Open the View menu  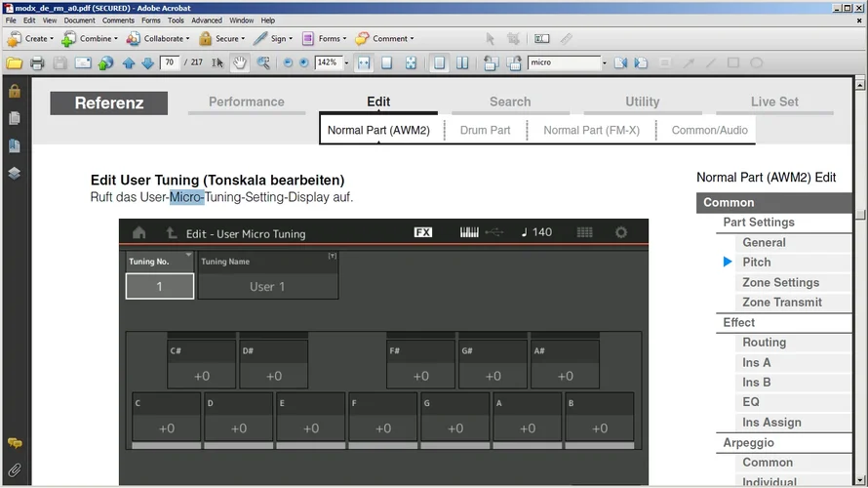(x=50, y=20)
